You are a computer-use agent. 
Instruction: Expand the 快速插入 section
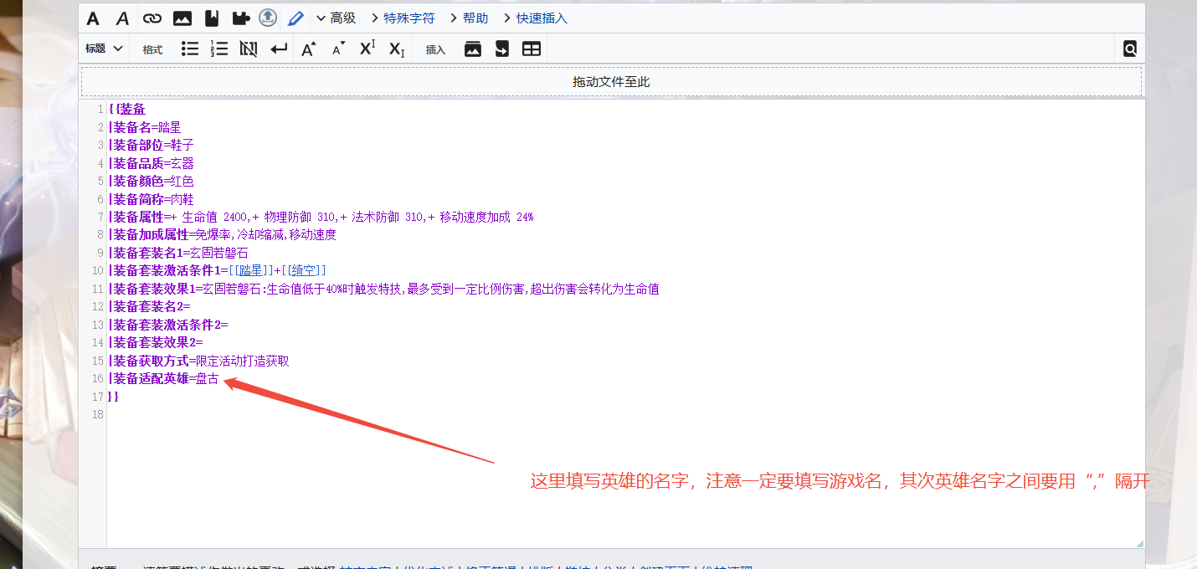point(535,18)
